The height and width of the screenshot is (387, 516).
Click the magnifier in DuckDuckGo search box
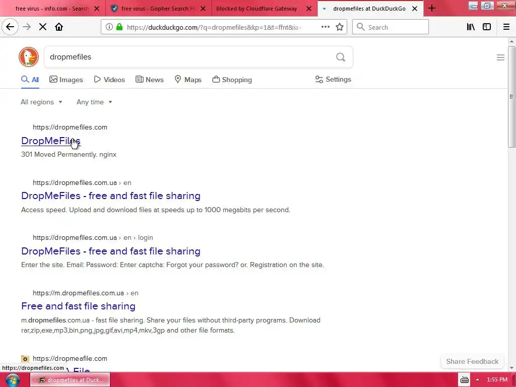pos(341,57)
